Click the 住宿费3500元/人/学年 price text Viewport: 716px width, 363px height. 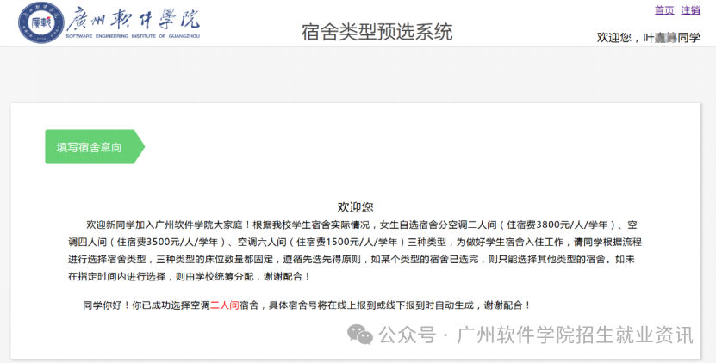[168, 243]
